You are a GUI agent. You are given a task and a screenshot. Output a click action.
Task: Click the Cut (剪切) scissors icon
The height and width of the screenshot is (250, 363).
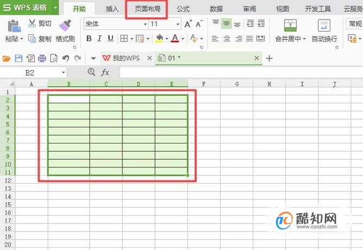click(x=32, y=23)
